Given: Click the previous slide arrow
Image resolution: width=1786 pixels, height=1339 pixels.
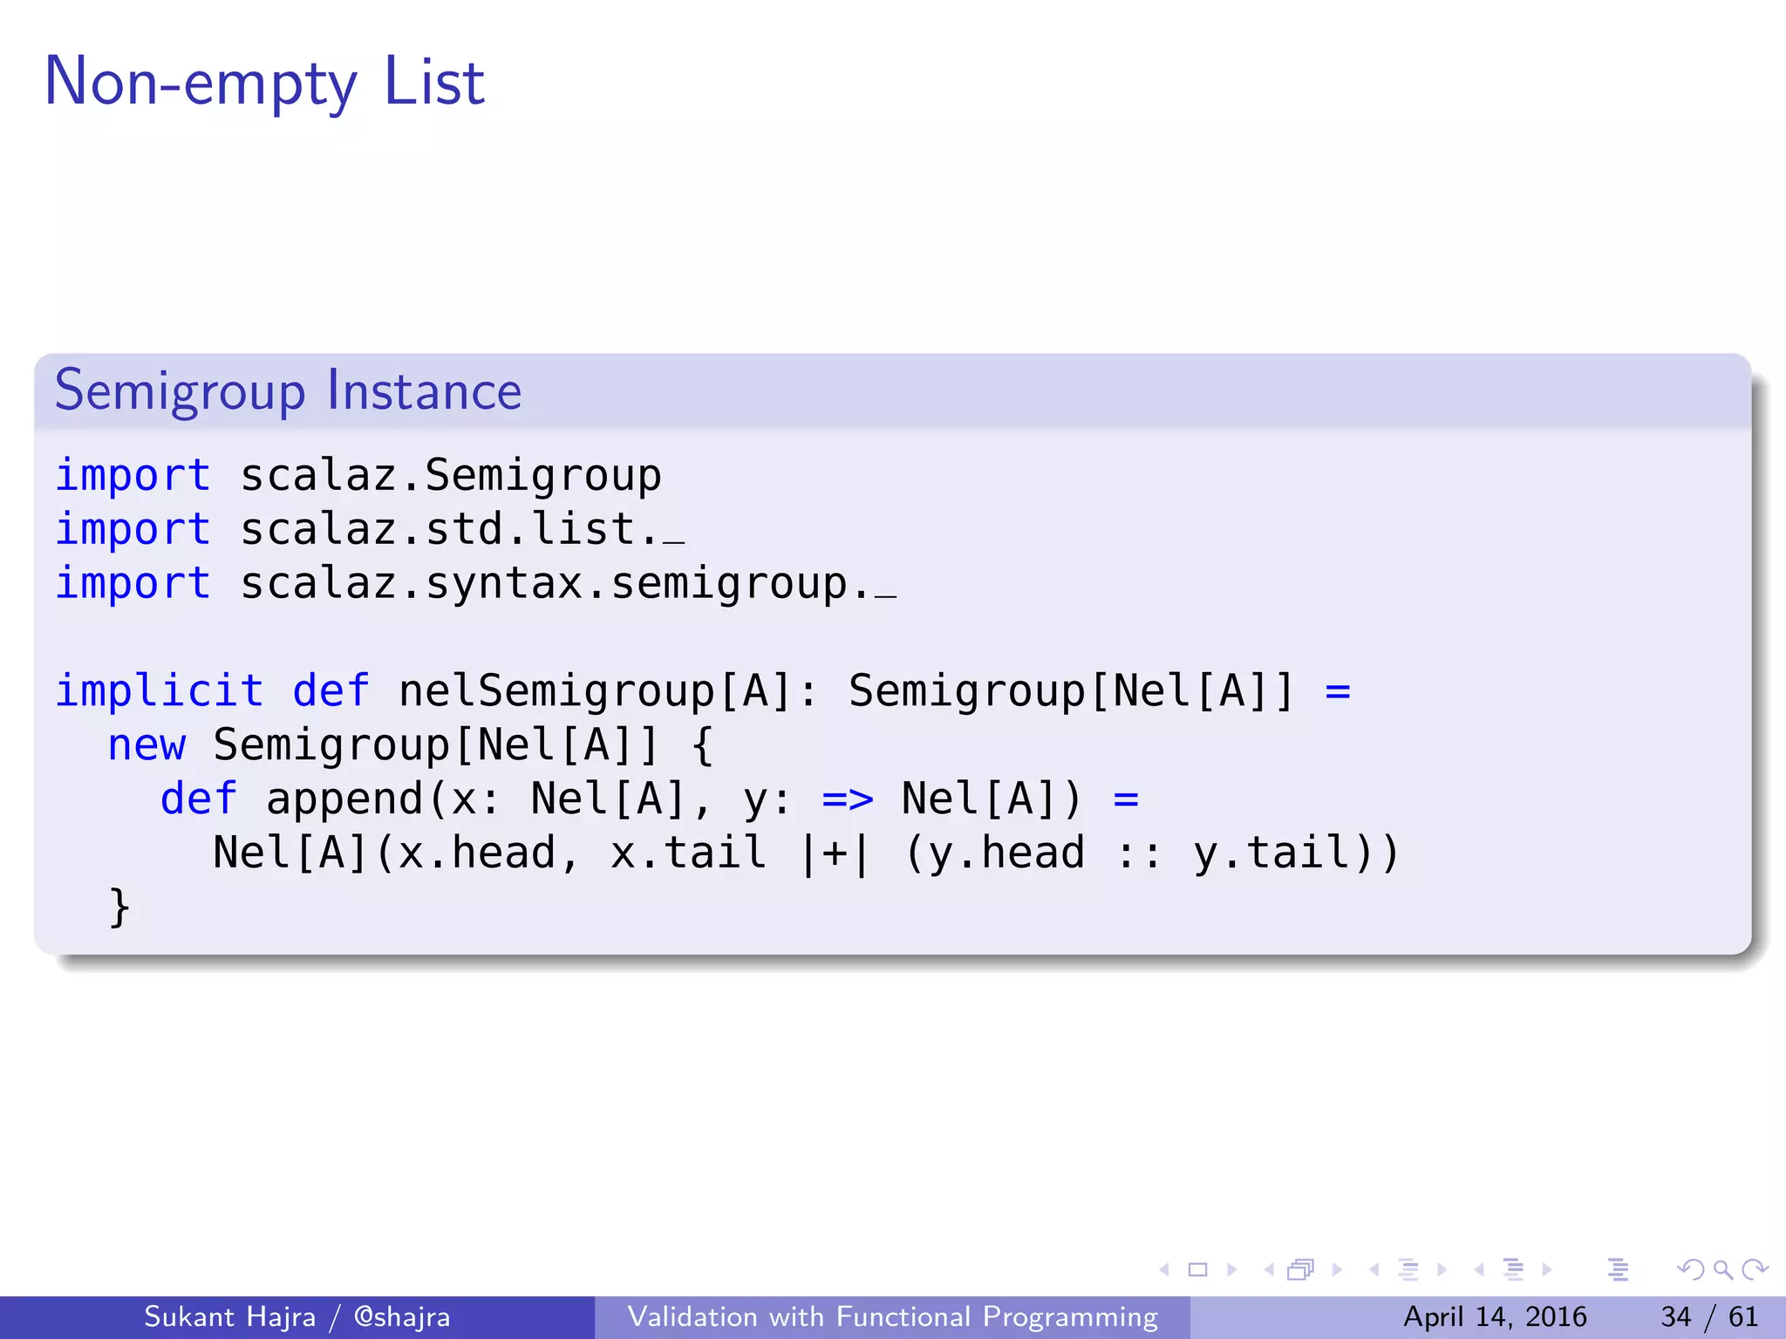Looking at the screenshot, I should click(1164, 1270).
